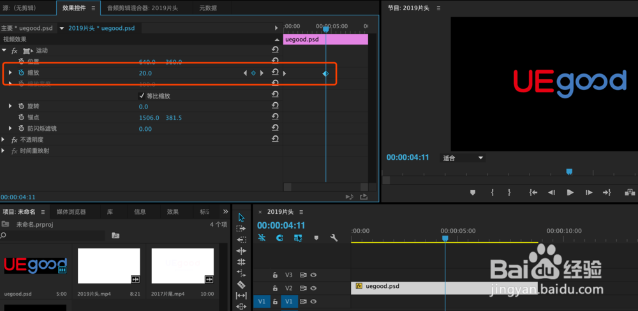Toggle timeline snap magnet
Screen dimensions: 638x311
click(279, 238)
